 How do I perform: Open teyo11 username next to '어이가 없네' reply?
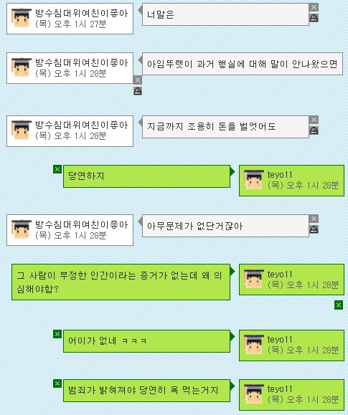click(x=280, y=340)
